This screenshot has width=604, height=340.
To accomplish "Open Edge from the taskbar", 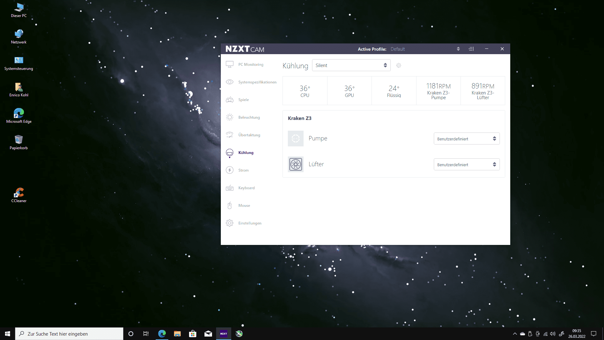I will click(162, 334).
